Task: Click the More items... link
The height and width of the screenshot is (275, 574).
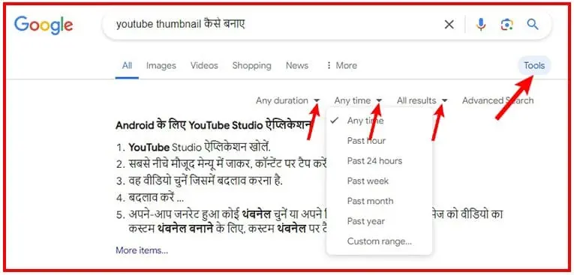Action: click(x=142, y=250)
